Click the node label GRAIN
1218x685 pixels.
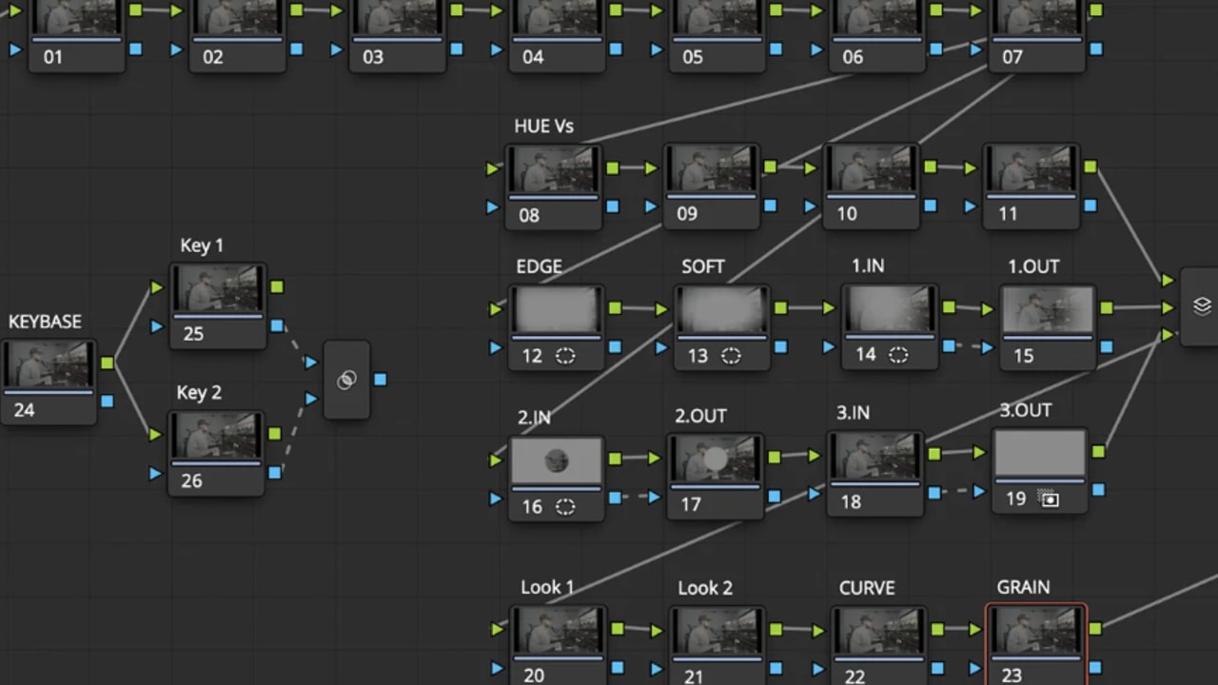1023,587
